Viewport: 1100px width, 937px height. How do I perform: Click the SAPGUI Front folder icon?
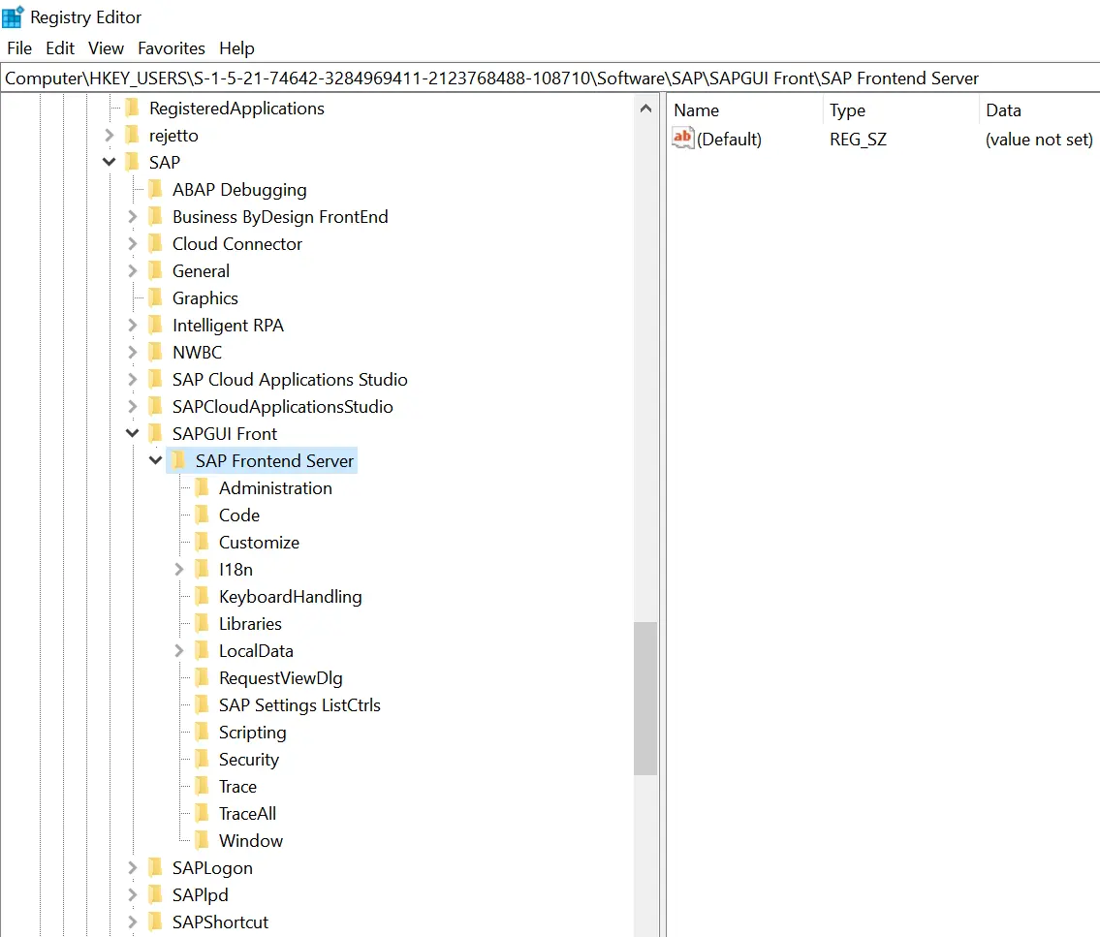[x=156, y=433]
